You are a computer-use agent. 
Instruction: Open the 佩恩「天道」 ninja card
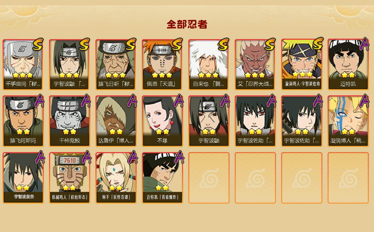click(x=162, y=64)
